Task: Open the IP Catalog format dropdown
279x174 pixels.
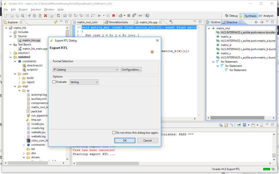Action: click(86, 69)
